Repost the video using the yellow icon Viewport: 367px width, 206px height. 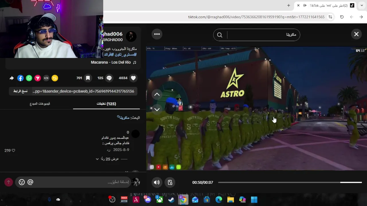pyautogui.click(x=55, y=78)
